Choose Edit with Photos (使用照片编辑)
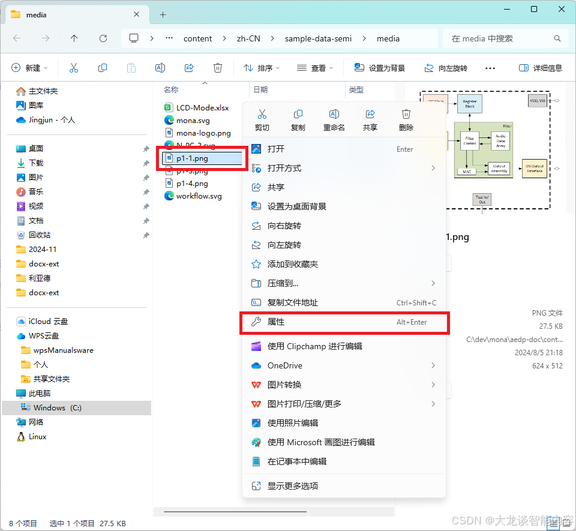576x531 pixels. point(344,423)
